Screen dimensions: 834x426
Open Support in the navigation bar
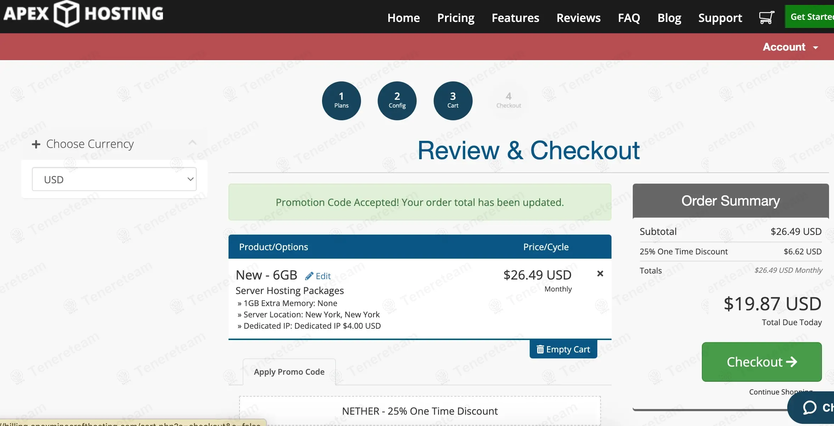[720, 18]
